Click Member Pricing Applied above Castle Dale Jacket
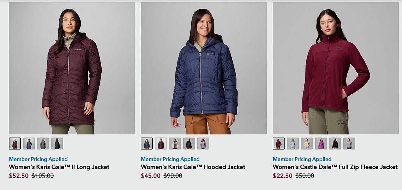Screen dimensions: 402x190 pos(302,159)
